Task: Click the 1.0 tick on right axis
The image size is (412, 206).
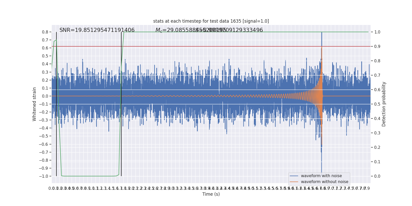Action: (377, 32)
